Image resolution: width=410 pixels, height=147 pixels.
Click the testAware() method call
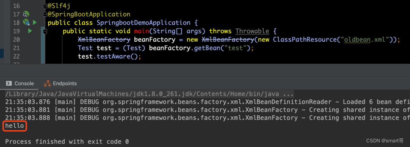[x=117, y=56]
